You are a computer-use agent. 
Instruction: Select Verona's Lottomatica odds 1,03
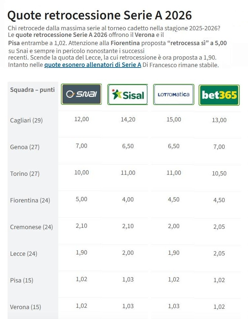(x=174, y=306)
